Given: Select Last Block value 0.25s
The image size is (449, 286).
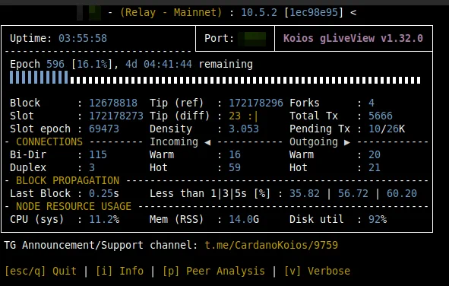Looking at the screenshot, I should click(104, 193).
